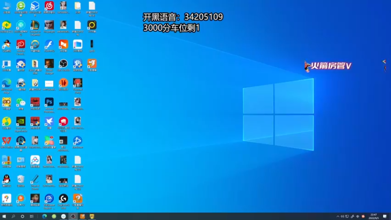Open the notification center icon
The image size is (391, 220).
point(385,216)
